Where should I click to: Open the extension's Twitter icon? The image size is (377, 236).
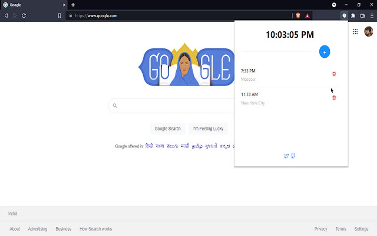(286, 156)
